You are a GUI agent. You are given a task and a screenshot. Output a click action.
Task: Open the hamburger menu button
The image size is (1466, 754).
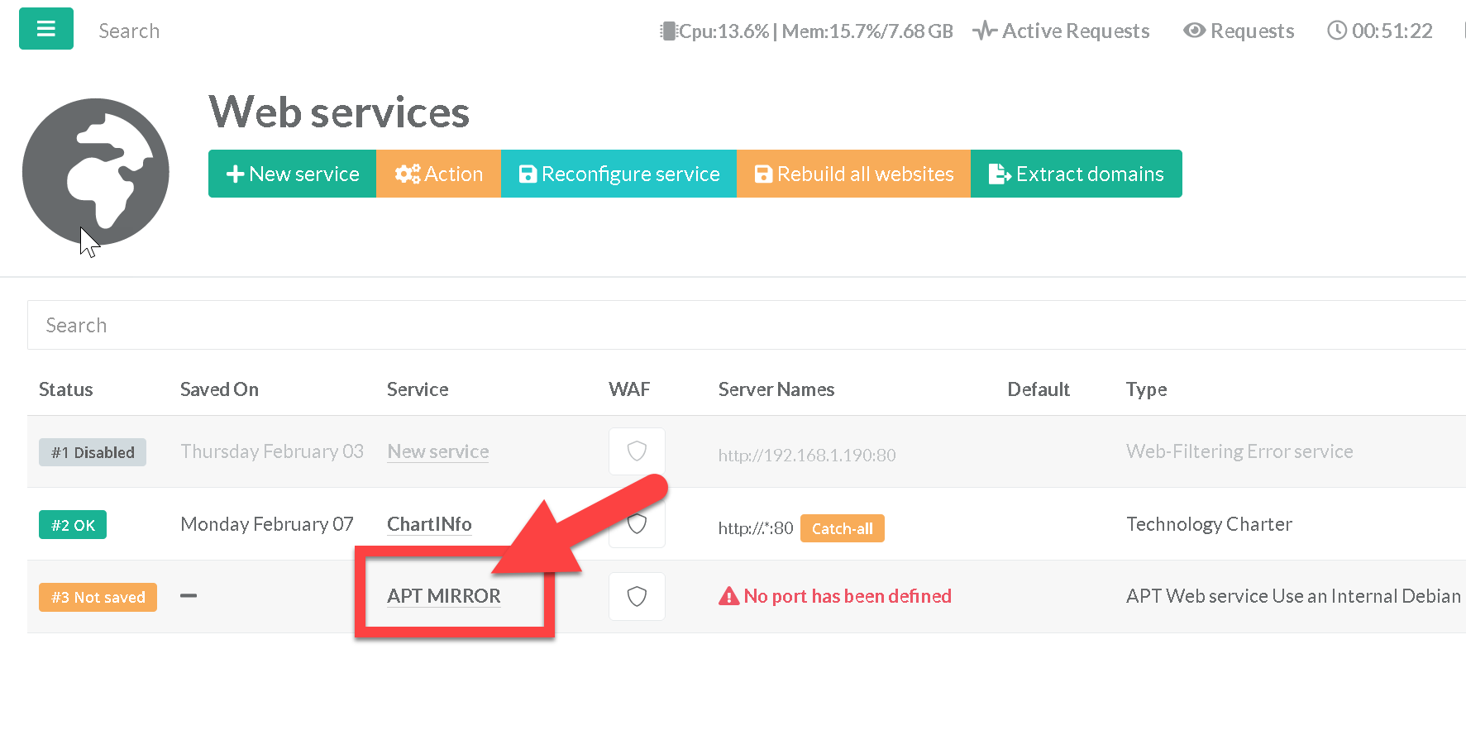(x=46, y=29)
